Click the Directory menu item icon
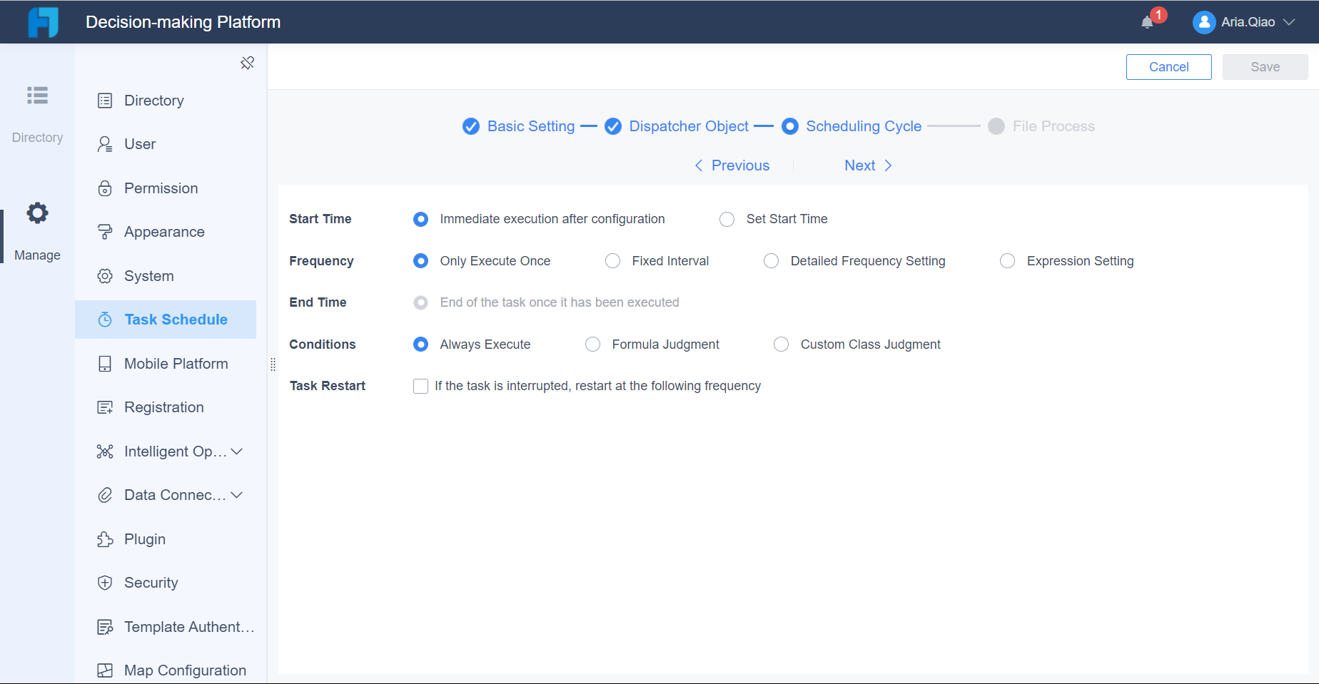The image size is (1319, 684). pyautogui.click(x=105, y=101)
